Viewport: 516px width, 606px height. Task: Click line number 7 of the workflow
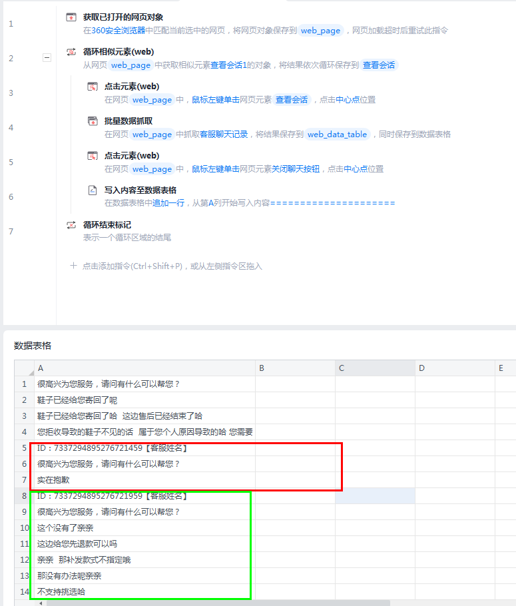(11, 232)
